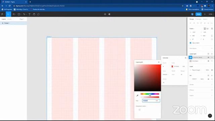Toggle constrain proportions link icon
The image size is (215, 121).
212,36
